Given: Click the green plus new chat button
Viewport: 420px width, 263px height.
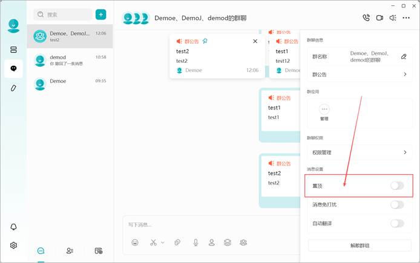Looking at the screenshot, I should (100, 15).
